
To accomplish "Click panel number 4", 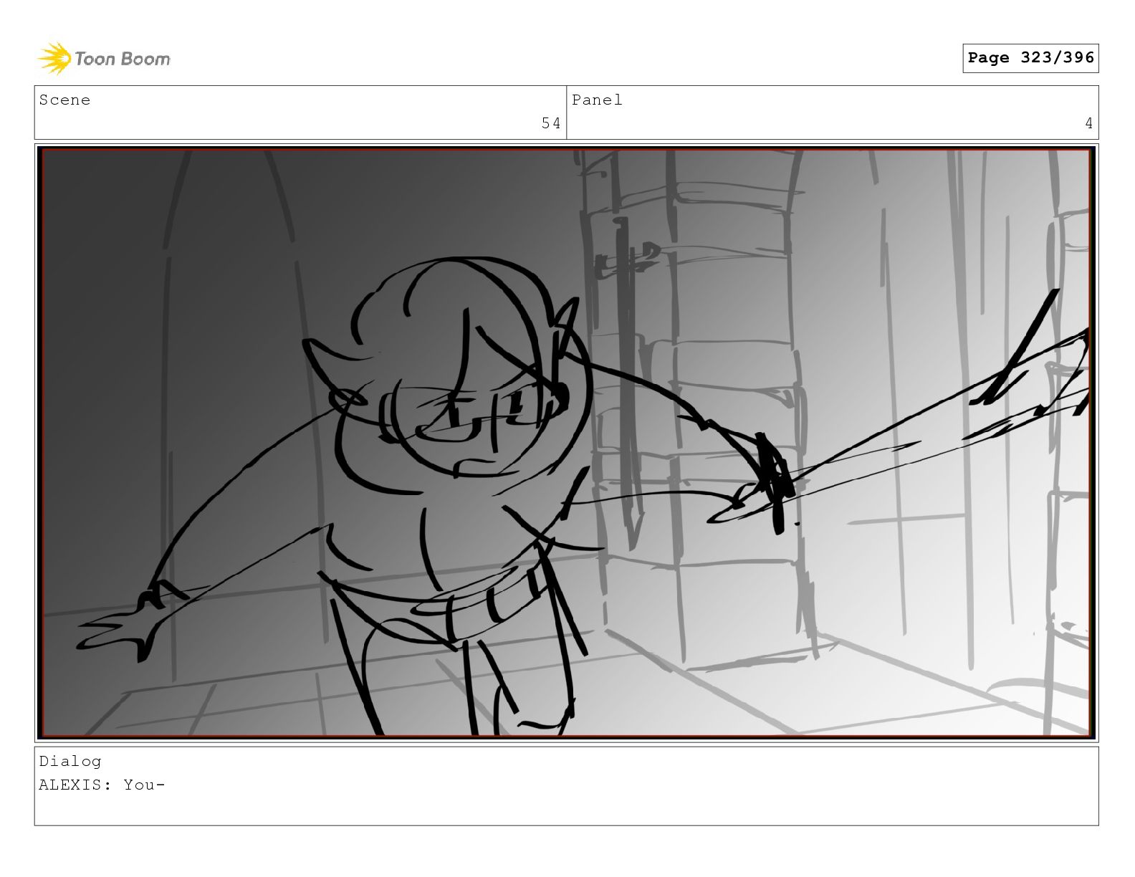I will [x=1088, y=124].
